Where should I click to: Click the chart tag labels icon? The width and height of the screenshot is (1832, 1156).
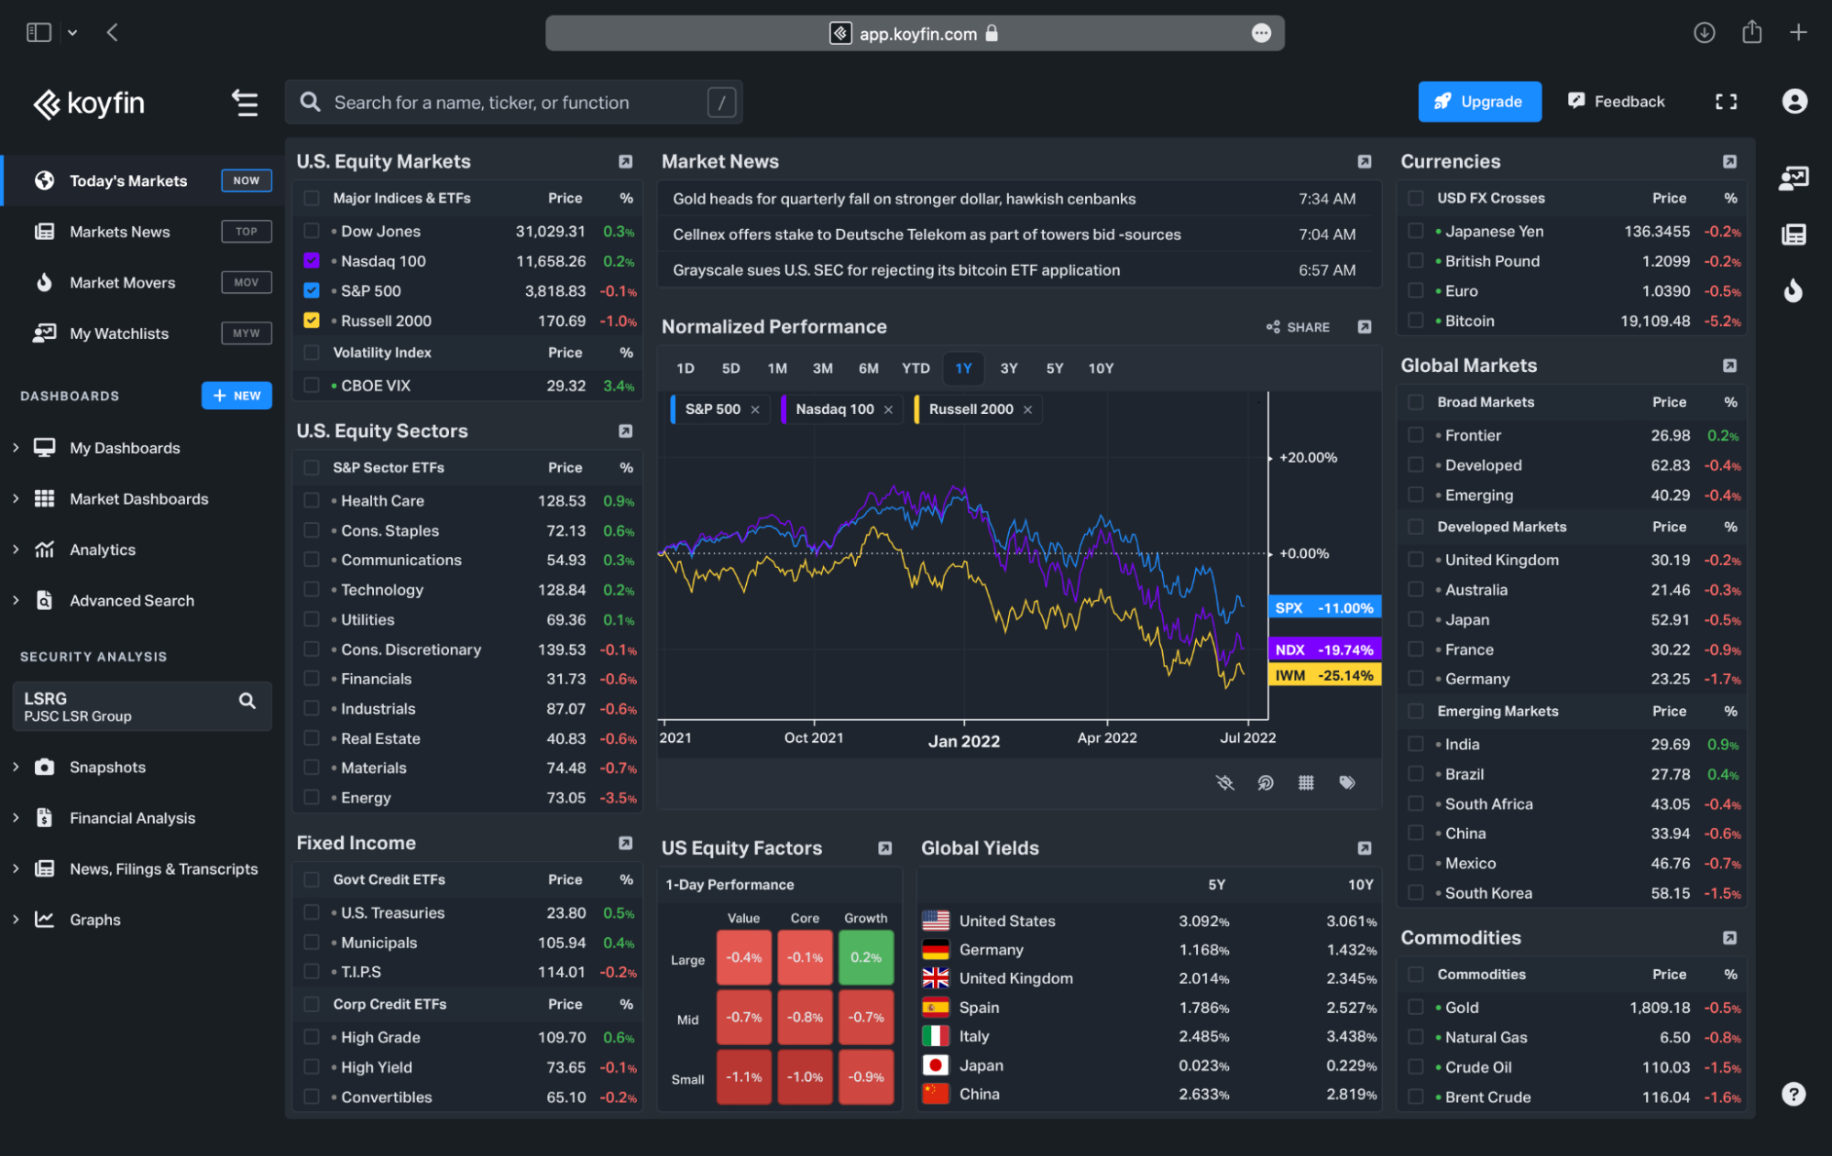1346,782
